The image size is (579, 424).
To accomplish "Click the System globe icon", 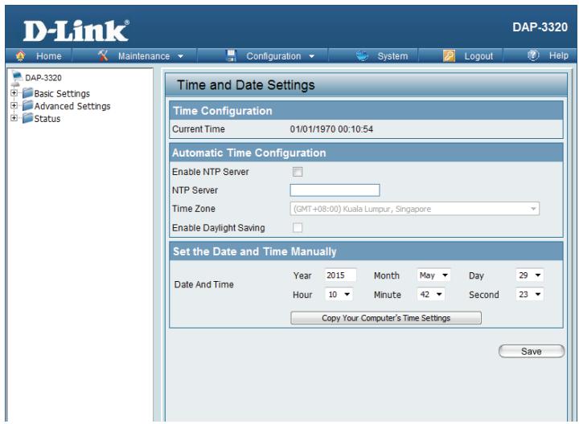I will (362, 55).
